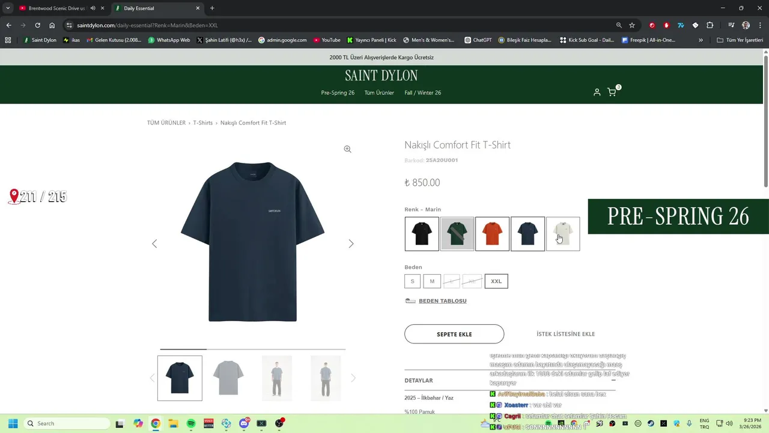Open File Explorer from the taskbar

(x=173, y=423)
